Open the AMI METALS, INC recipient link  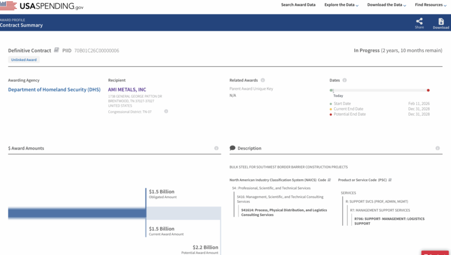pos(127,90)
